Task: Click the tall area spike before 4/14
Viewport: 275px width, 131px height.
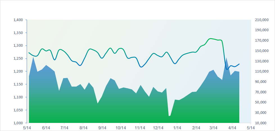Action: (x=226, y=58)
